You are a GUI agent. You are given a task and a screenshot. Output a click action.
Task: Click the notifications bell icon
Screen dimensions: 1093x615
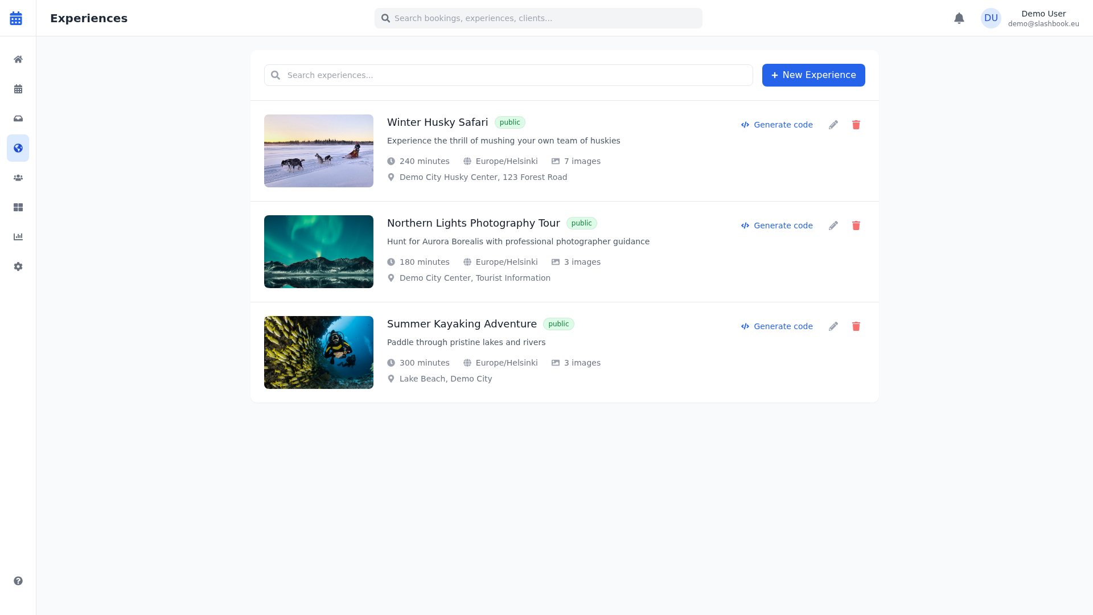pyautogui.click(x=959, y=18)
